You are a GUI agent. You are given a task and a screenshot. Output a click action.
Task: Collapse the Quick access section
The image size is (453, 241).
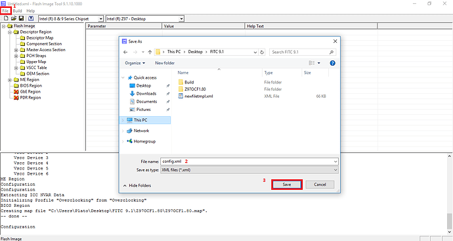[123, 77]
